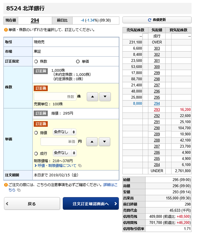Screen dimensions: 206x236
Task: Open 条件なし dropdown next to 指値
Action: [65, 132]
